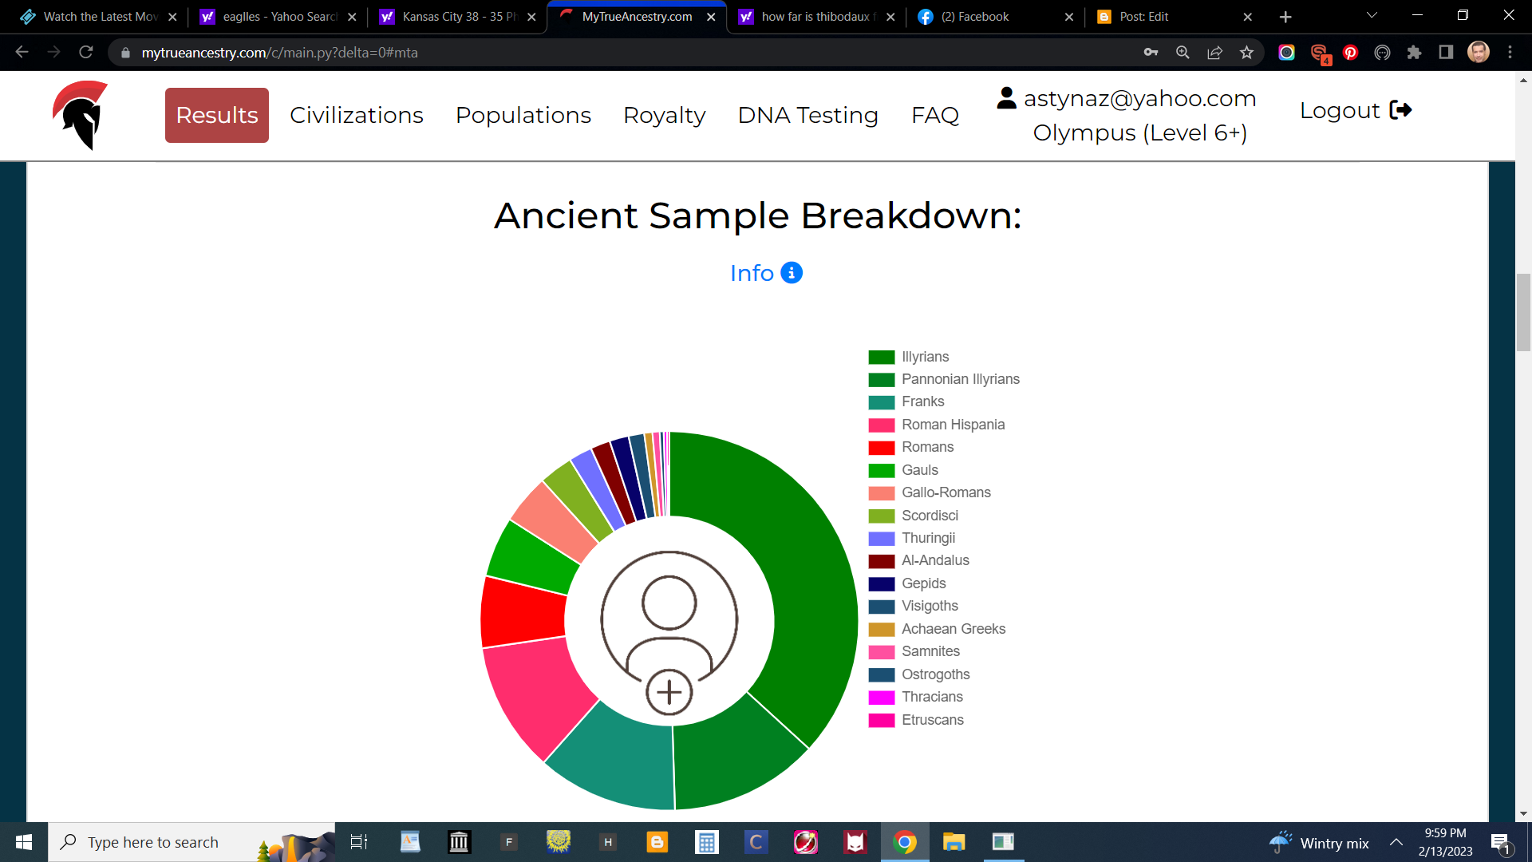Image resolution: width=1532 pixels, height=862 pixels.
Task: Open Chrome three-dot menu
Action: point(1510,53)
